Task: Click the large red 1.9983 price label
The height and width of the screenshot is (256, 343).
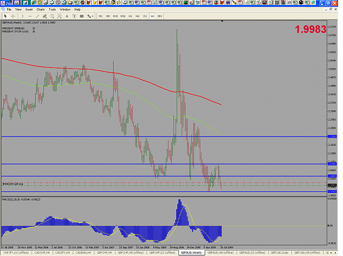Action: 311,29
